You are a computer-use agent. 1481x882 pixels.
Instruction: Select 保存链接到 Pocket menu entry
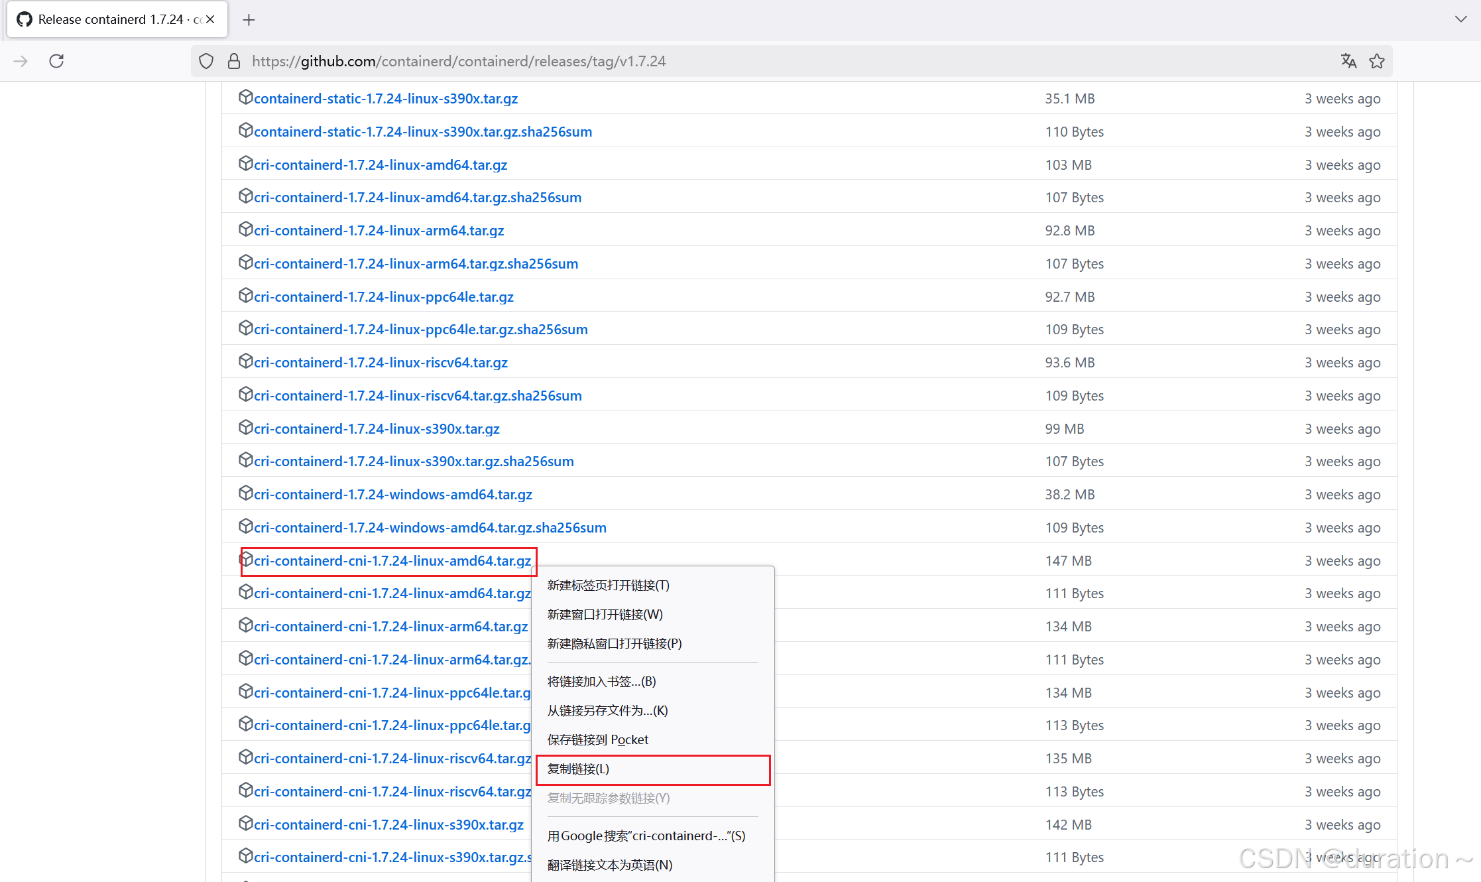click(x=653, y=740)
